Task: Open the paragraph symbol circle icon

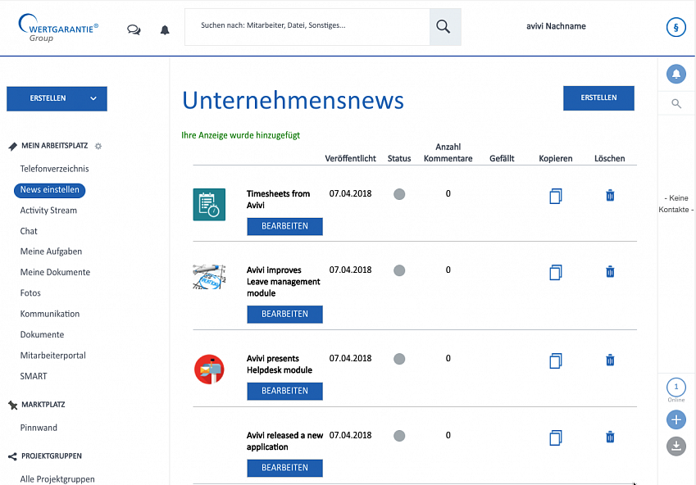Action: pos(676,28)
